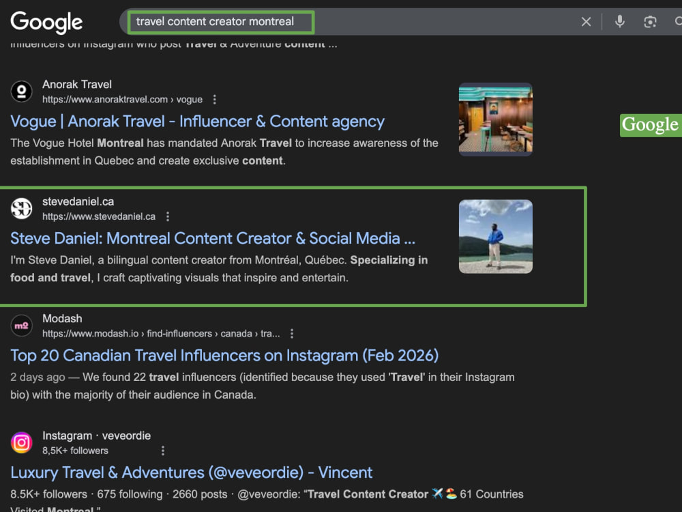Open search by image camera icon
This screenshot has height=512, width=682.
click(x=650, y=22)
